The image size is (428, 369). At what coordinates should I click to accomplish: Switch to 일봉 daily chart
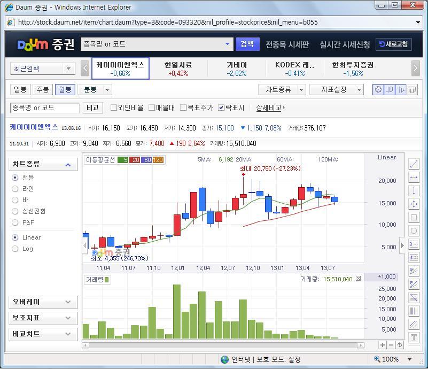pos(20,90)
